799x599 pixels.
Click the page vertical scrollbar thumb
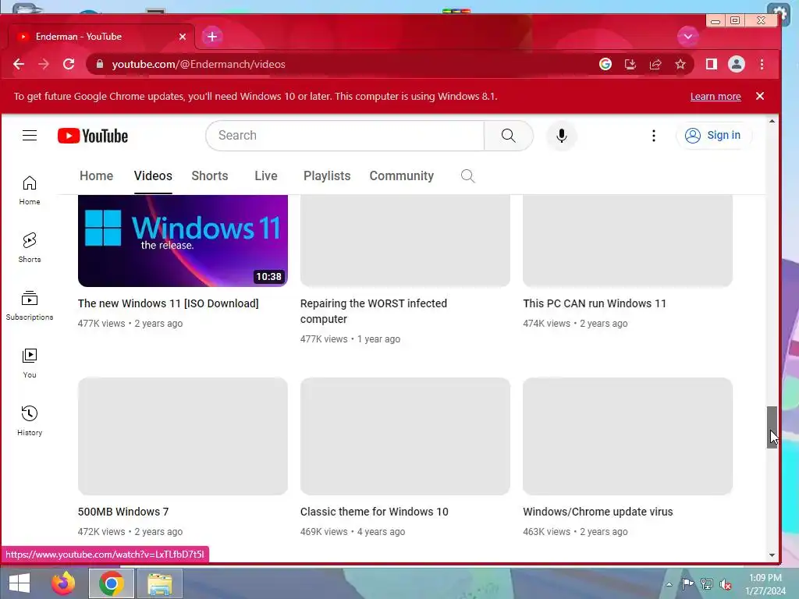tap(772, 427)
